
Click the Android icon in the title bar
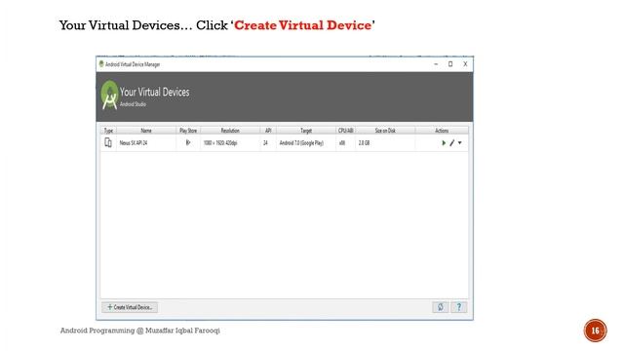pyautogui.click(x=101, y=63)
